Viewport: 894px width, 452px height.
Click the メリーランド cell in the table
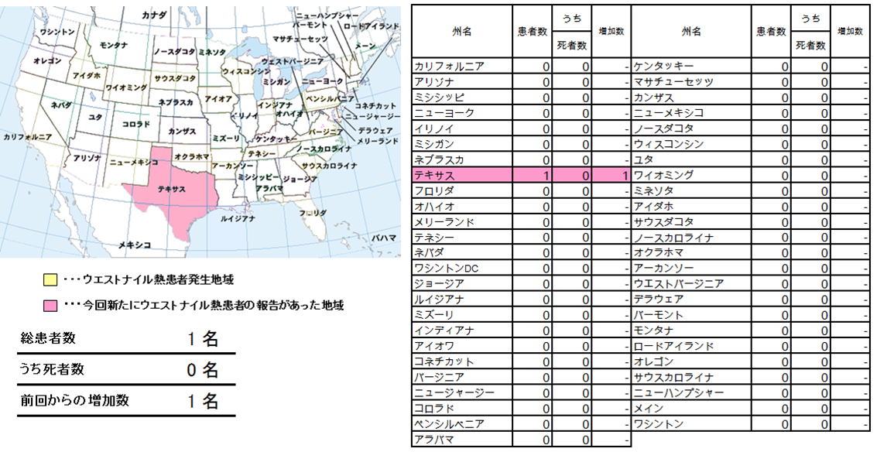pyautogui.click(x=462, y=221)
